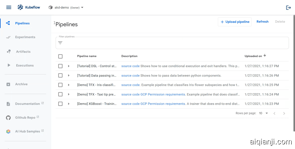The width and height of the screenshot is (295, 149).
Task: Open the hamburger main menu
Action: click(x=9, y=7)
